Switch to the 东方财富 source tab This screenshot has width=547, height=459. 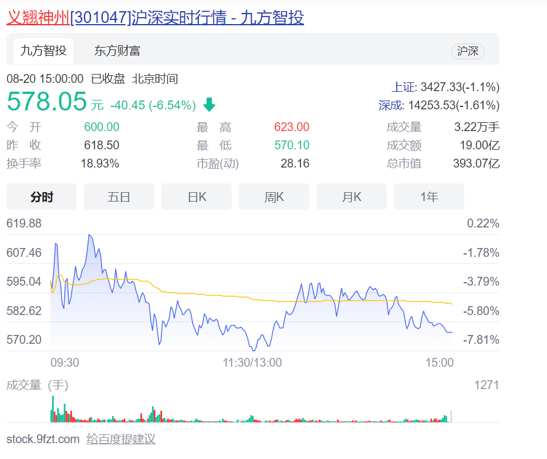(x=117, y=51)
